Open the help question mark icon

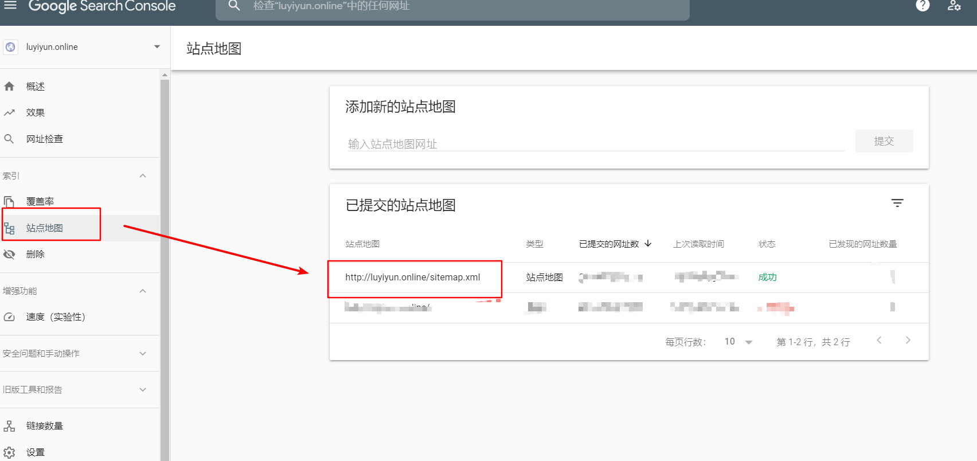[x=923, y=6]
